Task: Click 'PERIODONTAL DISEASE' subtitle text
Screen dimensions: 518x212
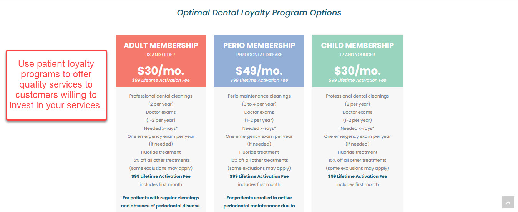Action: click(x=259, y=55)
